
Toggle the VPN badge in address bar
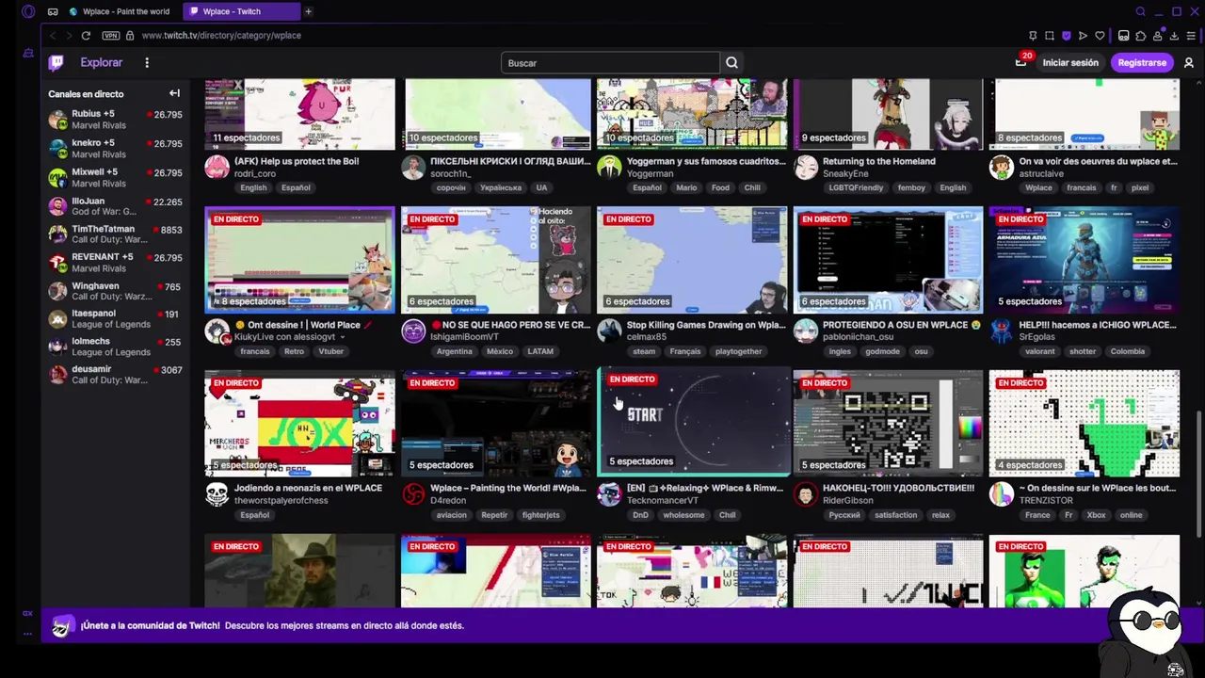tap(111, 36)
